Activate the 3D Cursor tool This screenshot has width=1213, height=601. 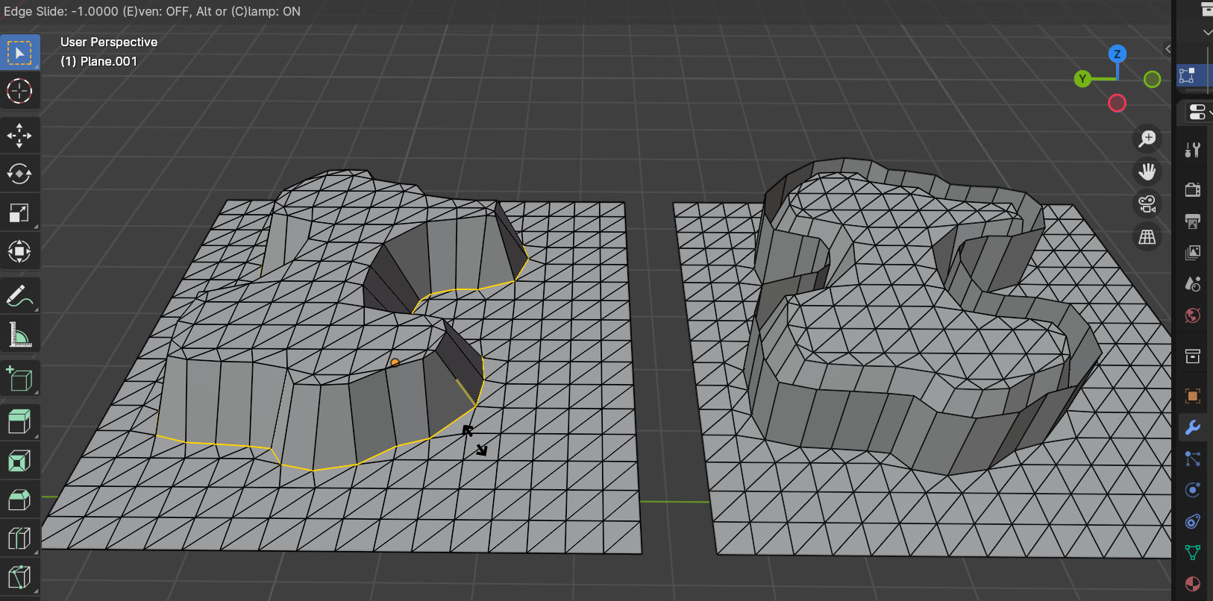pos(19,91)
